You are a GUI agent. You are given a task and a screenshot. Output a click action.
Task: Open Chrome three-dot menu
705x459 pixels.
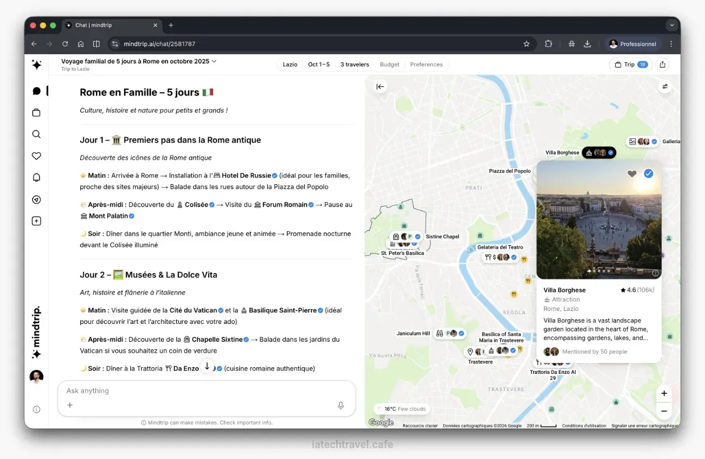[671, 44]
